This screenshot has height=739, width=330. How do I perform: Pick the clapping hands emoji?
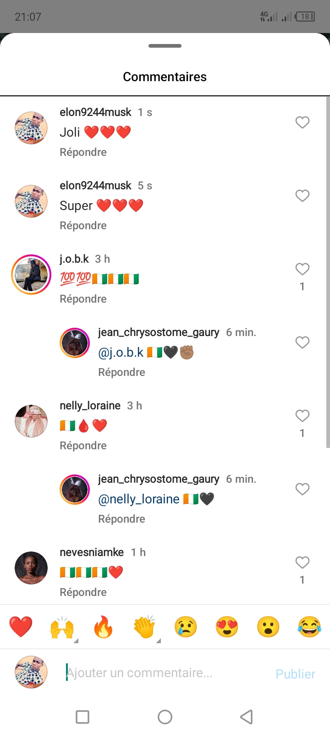[x=144, y=627]
